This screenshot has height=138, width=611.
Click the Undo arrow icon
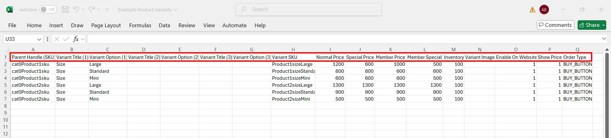point(76,9)
